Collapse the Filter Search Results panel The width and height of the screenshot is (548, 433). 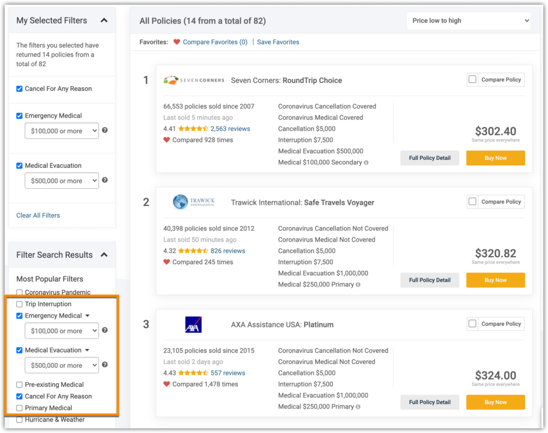click(x=104, y=254)
